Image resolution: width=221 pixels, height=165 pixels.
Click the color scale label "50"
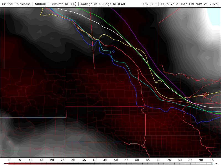pos(116,160)
